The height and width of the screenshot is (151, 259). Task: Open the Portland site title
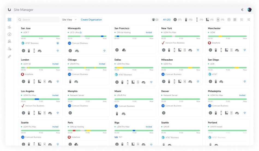212,123
